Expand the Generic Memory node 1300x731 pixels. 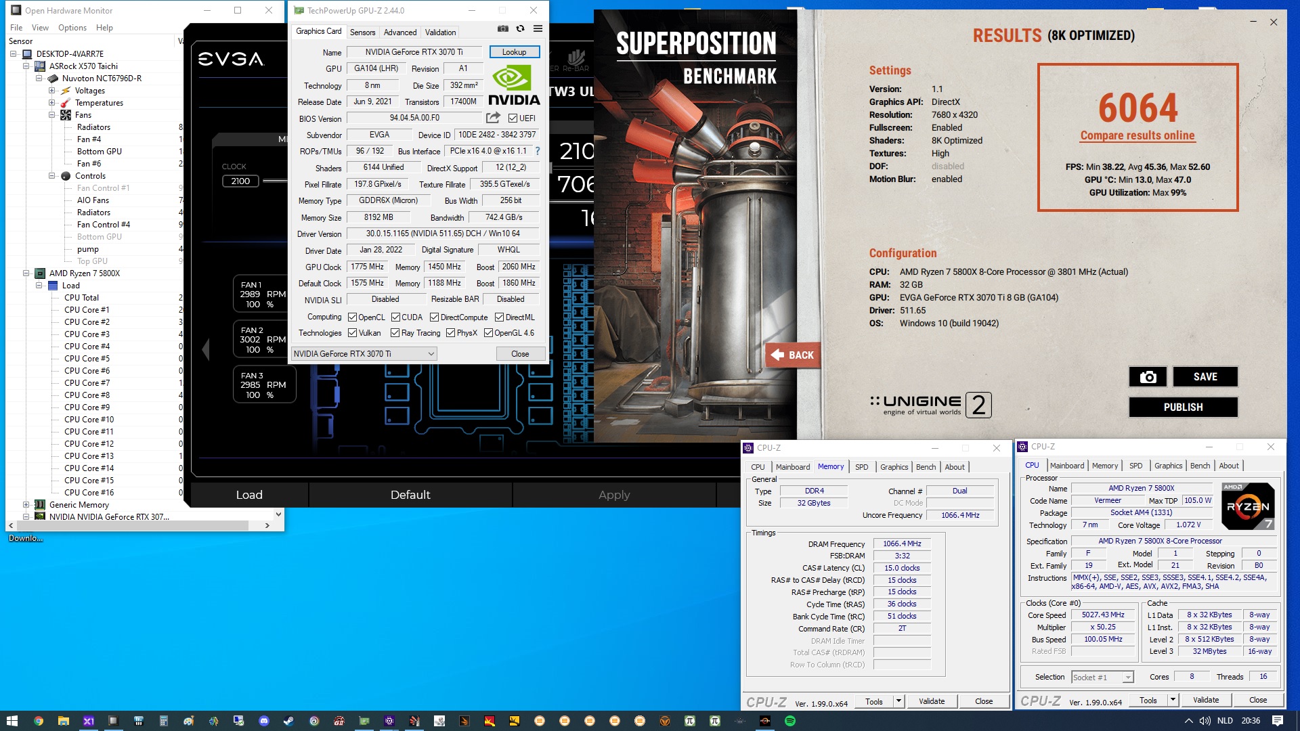tap(26, 505)
